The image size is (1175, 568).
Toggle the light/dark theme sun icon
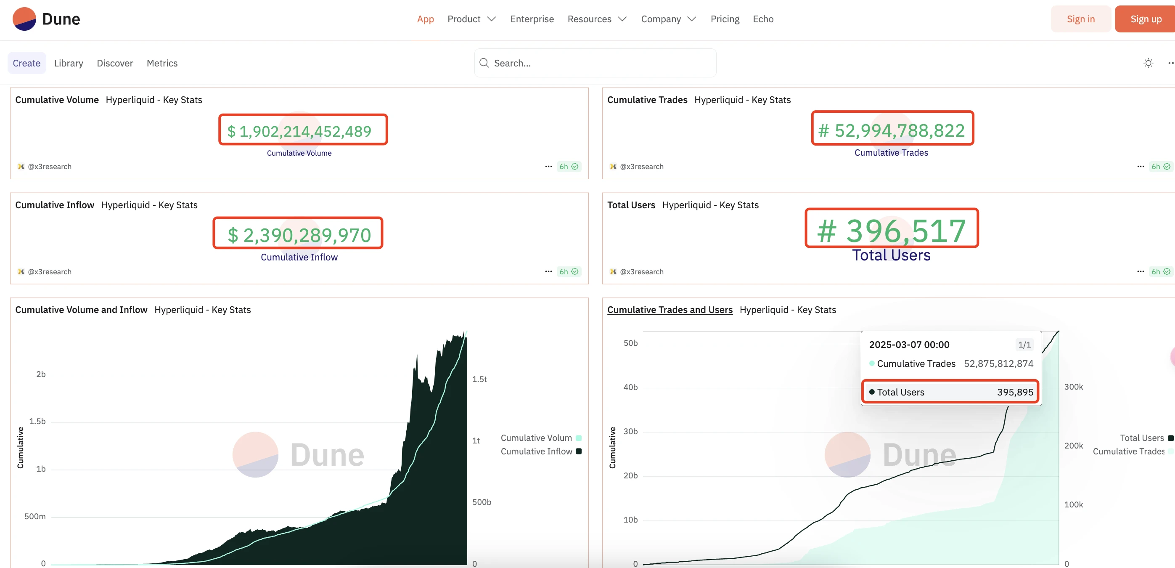click(x=1148, y=63)
